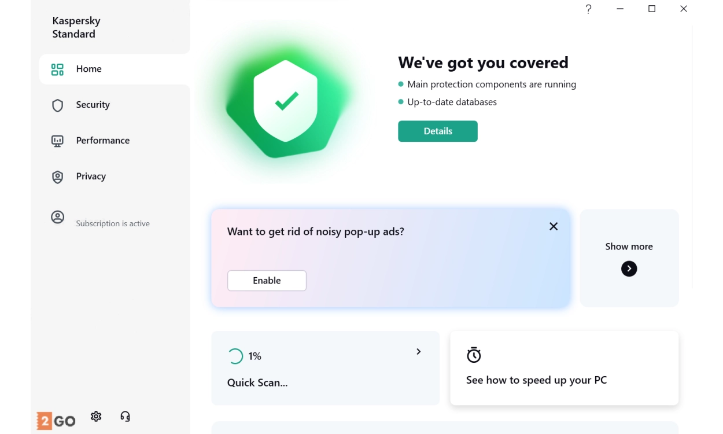Click the Quick Scan progress spinner
Image resolution: width=723 pixels, height=434 pixels.
click(235, 356)
